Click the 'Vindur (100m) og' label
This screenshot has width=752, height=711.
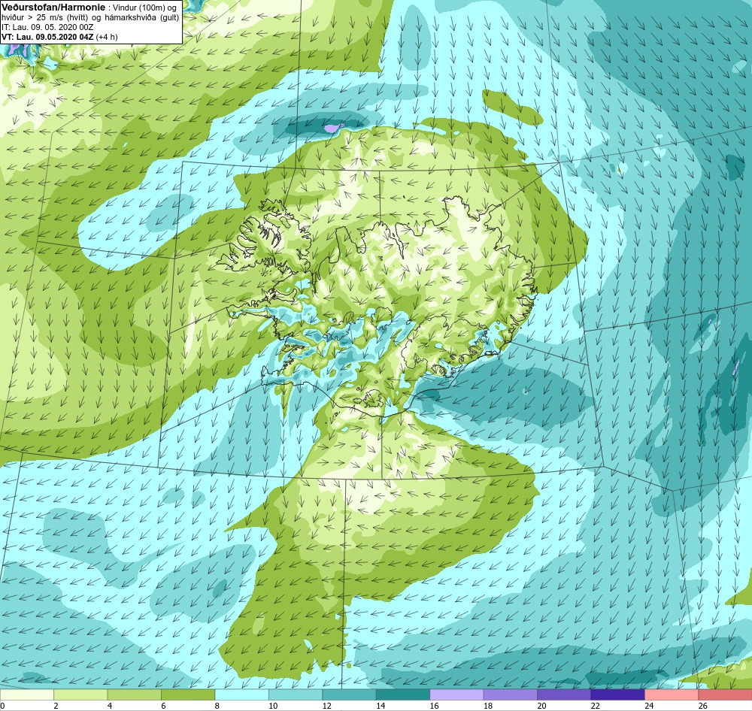point(144,8)
